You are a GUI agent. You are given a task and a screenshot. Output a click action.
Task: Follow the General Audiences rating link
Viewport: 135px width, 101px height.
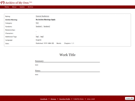[42, 16]
